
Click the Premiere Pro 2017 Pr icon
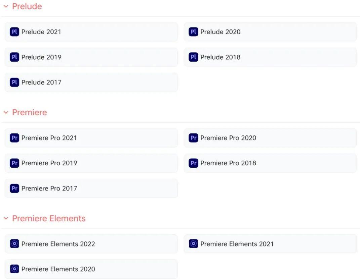point(14,188)
